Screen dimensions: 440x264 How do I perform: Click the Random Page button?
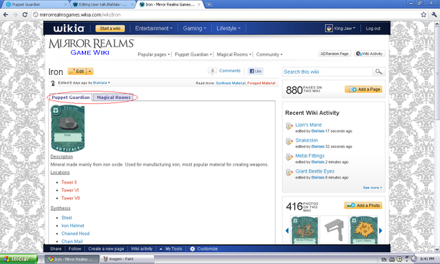[x=335, y=54]
